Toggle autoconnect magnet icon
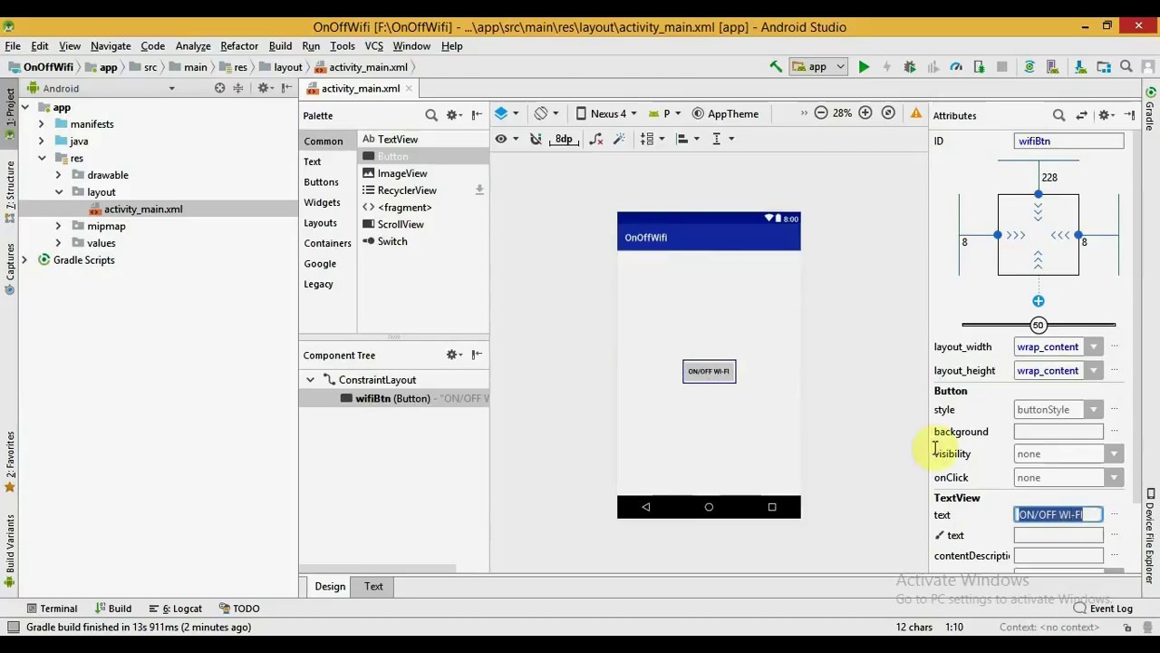This screenshot has width=1160, height=653. click(536, 139)
